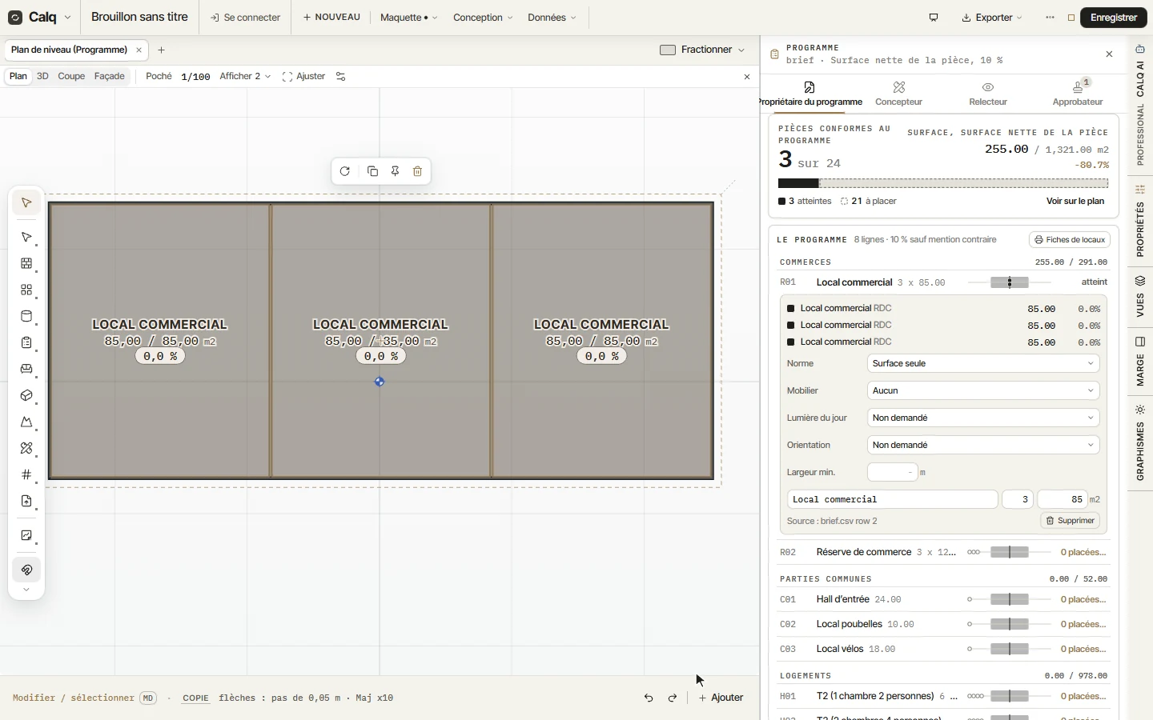The width and height of the screenshot is (1153, 720).
Task: Open the Lumière du jour dropdown
Action: 983,418
